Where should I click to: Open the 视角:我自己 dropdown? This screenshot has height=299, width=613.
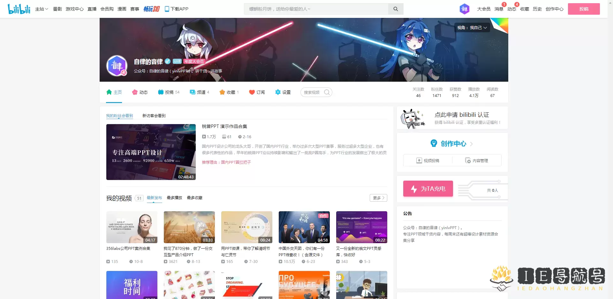click(472, 28)
